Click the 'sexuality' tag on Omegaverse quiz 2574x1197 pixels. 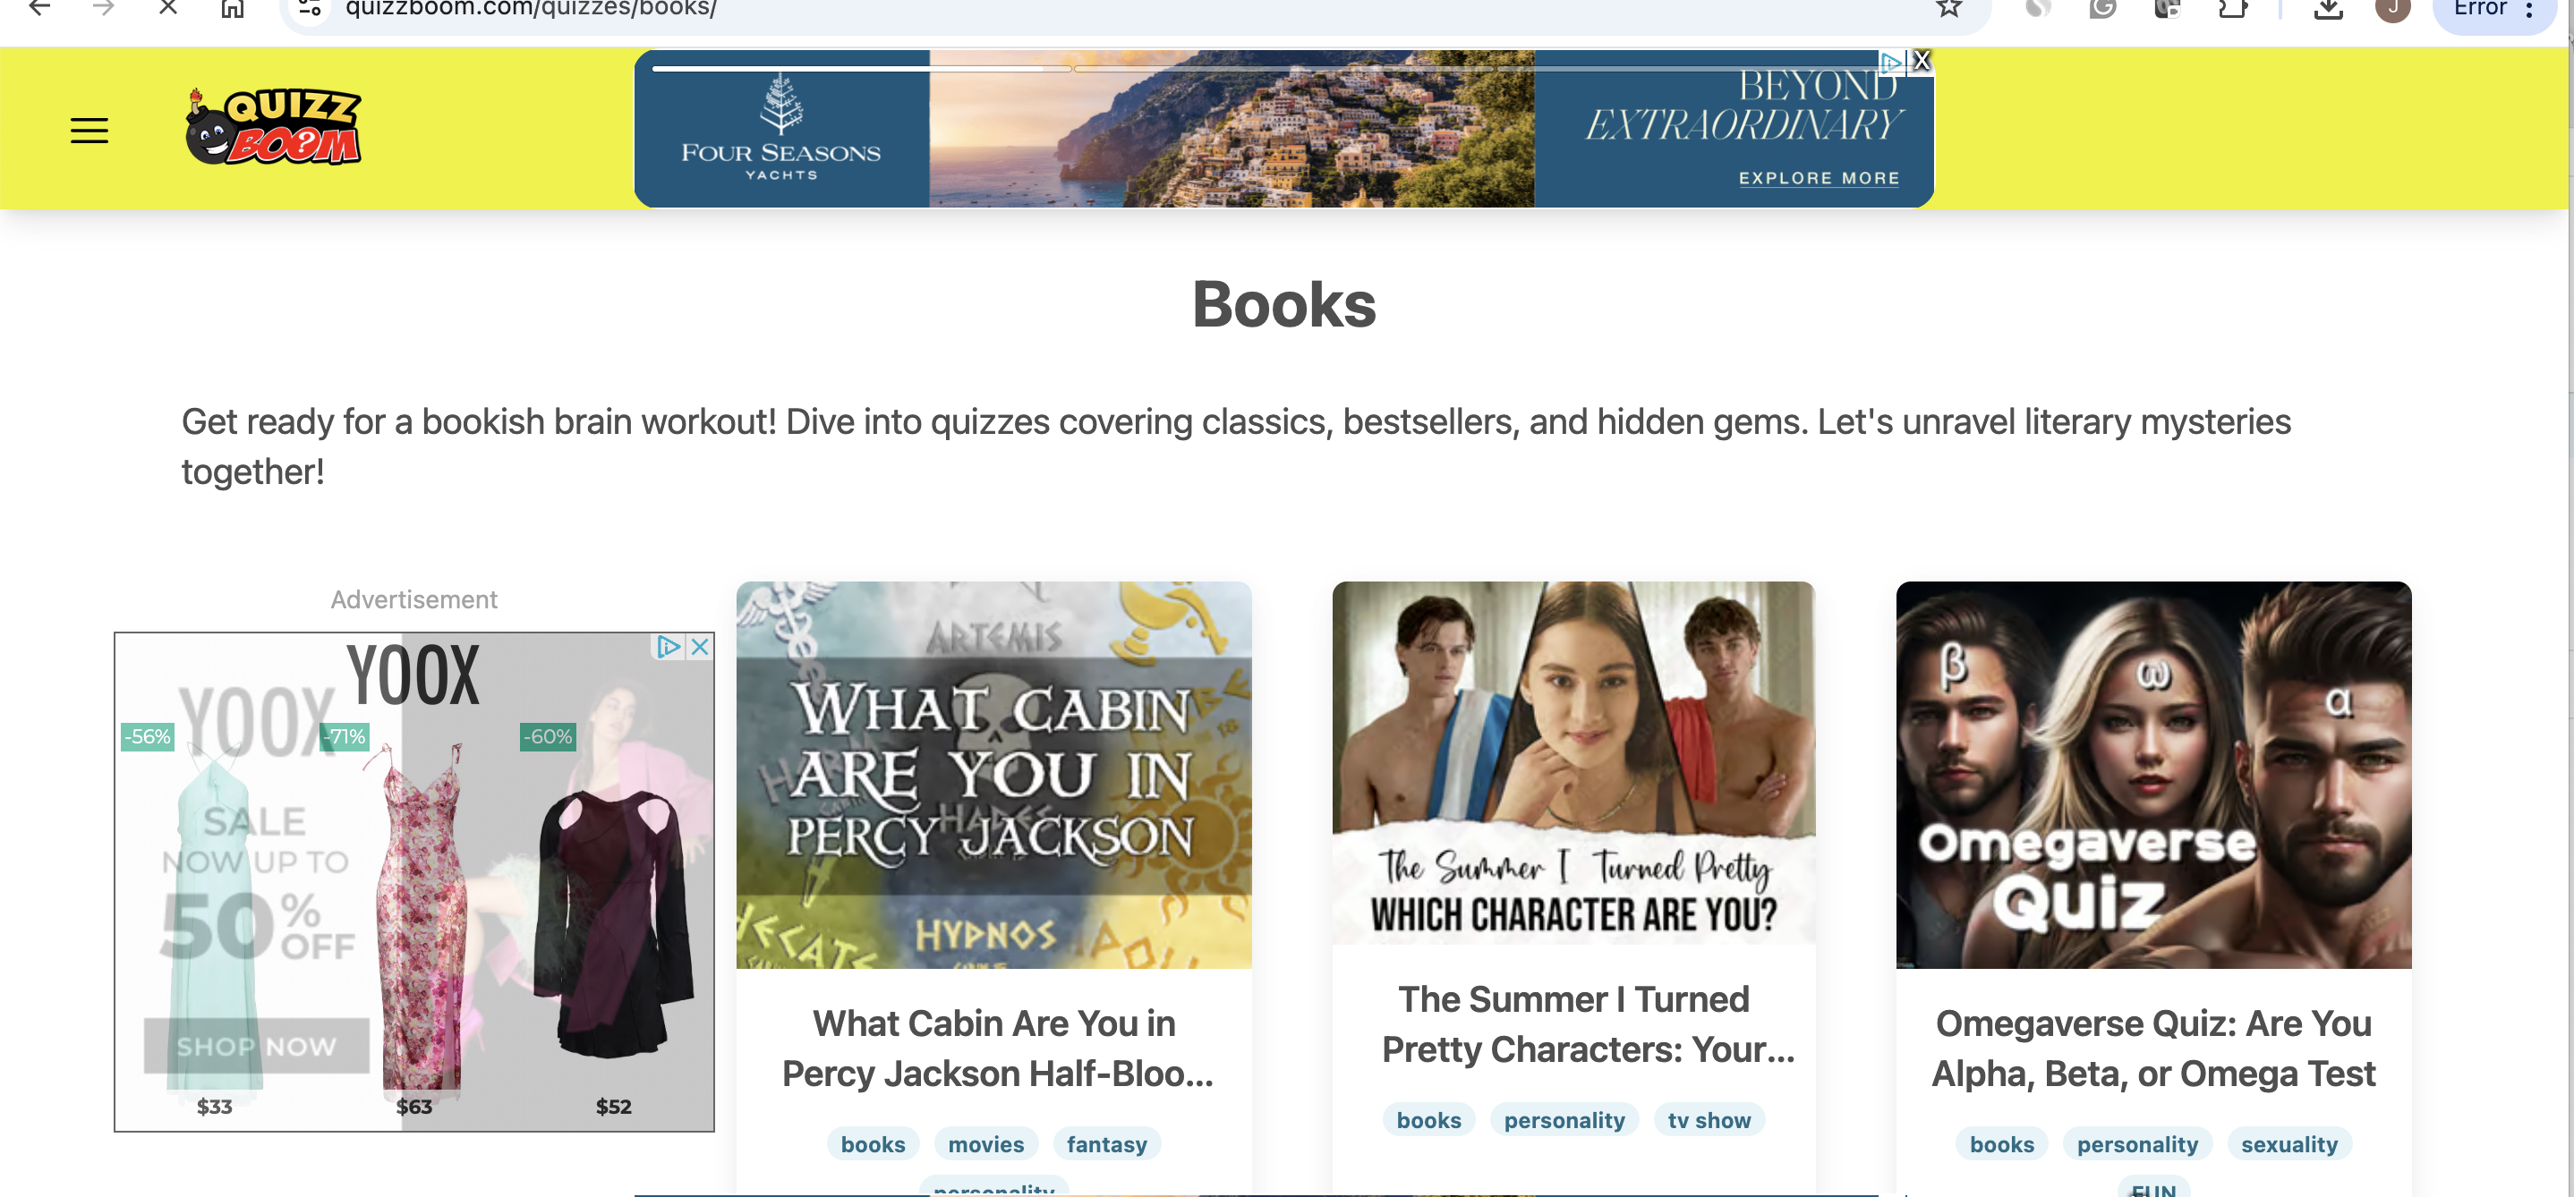[2288, 1144]
